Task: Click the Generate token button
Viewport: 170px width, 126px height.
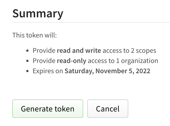Action: pos(48,109)
